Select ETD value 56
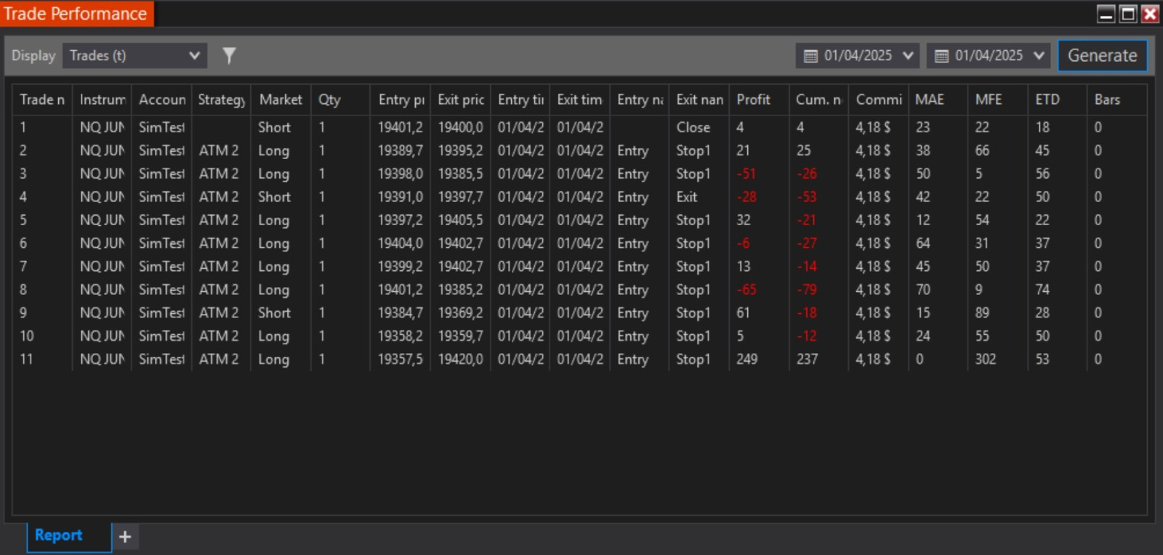The image size is (1163, 555). [1042, 174]
